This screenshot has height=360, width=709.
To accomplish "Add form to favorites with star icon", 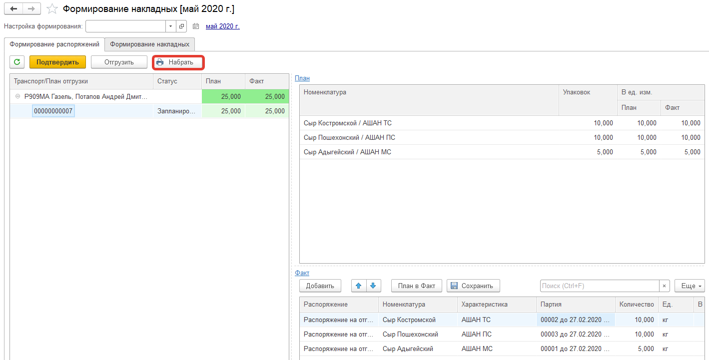I will [52, 9].
